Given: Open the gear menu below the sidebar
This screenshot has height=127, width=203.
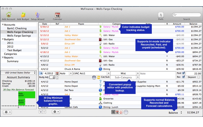Looking at the screenshot, I should coord(7,112).
